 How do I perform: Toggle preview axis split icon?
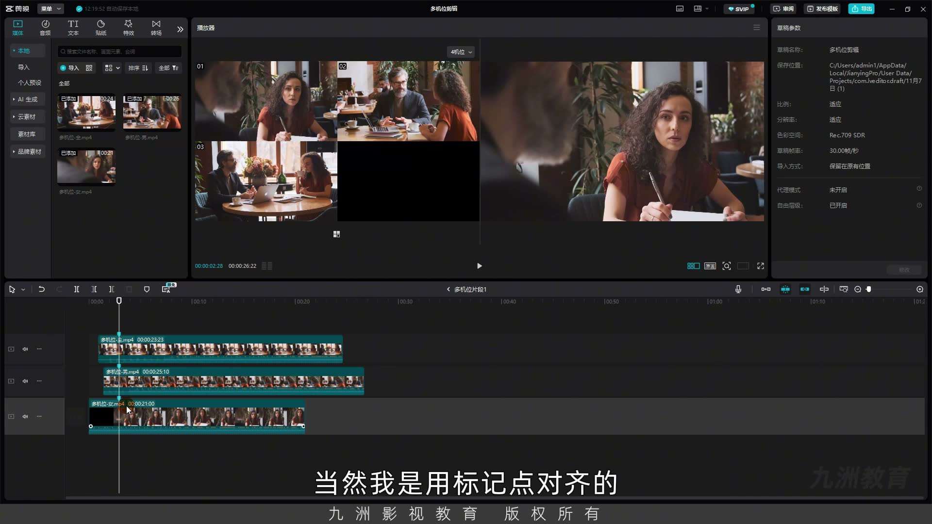coord(824,289)
